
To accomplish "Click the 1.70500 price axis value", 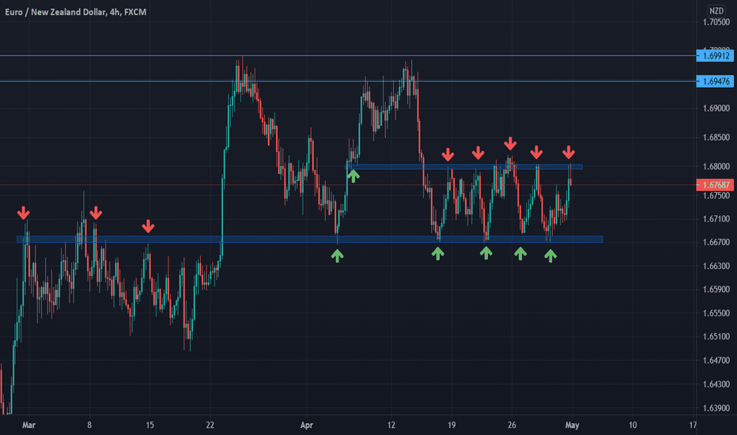I will click(x=716, y=22).
